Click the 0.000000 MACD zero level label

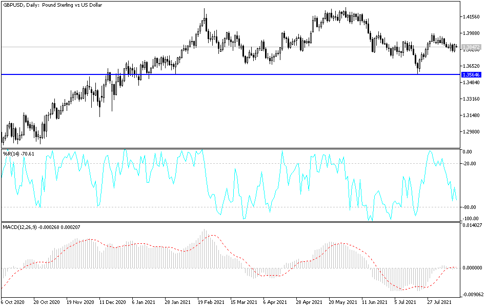point(473,268)
